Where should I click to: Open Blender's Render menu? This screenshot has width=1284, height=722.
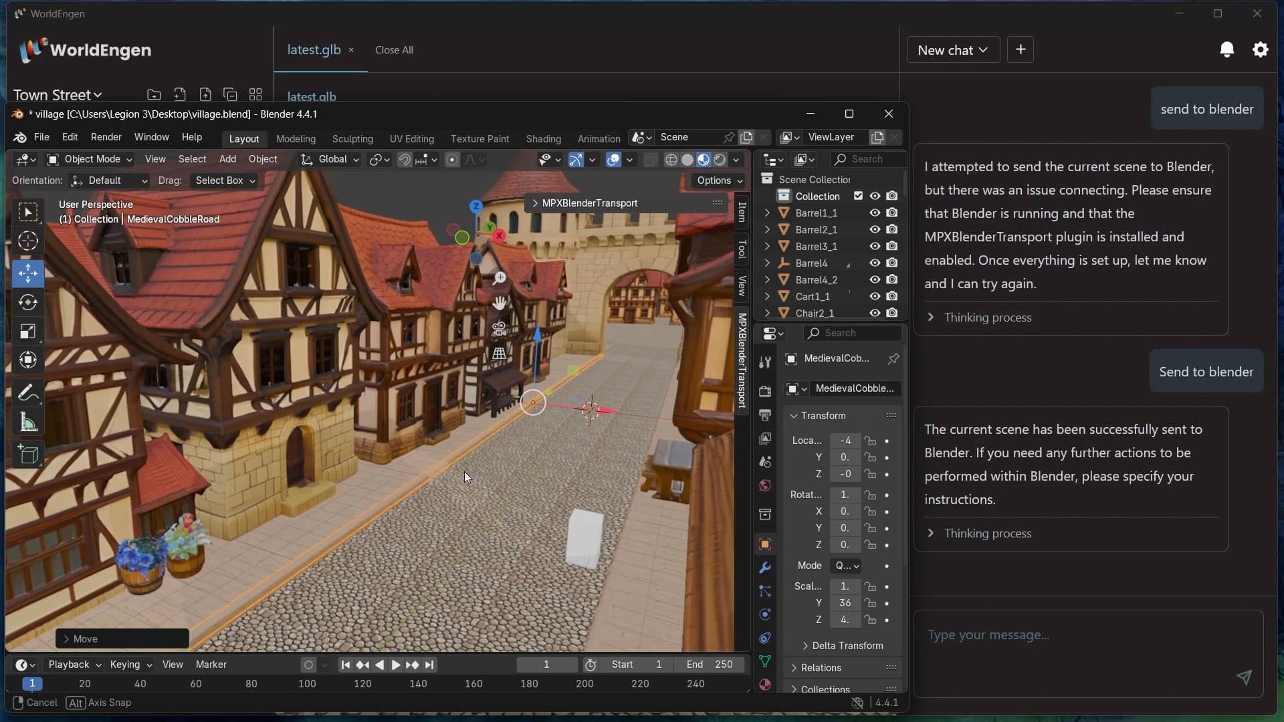click(x=106, y=137)
